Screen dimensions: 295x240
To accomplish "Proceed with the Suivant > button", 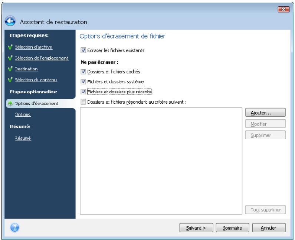I will [196, 228].
